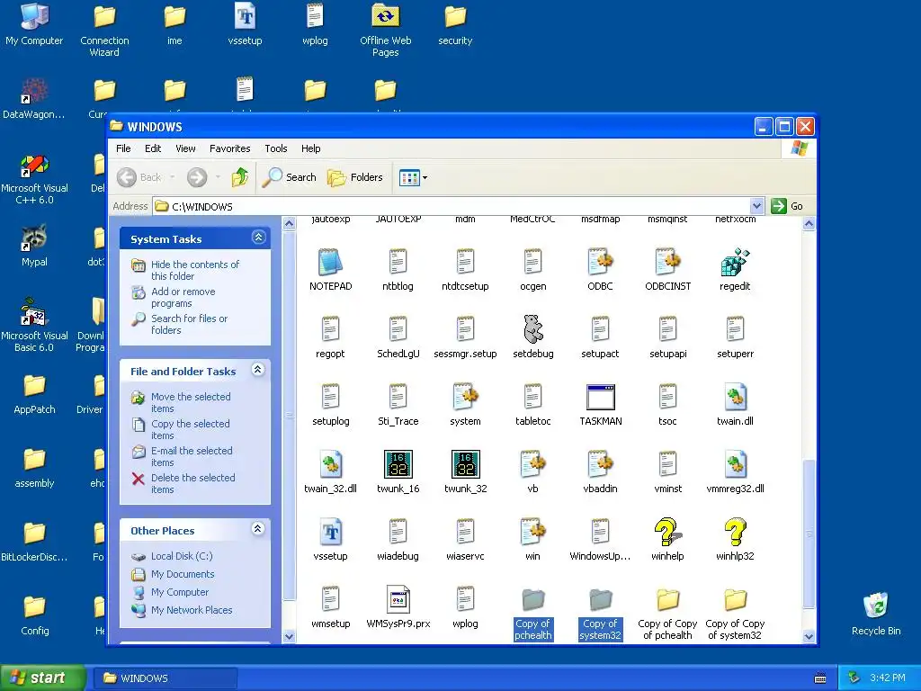Select the ODBCINST file icon
This screenshot has width=921, height=691.
tap(668, 262)
